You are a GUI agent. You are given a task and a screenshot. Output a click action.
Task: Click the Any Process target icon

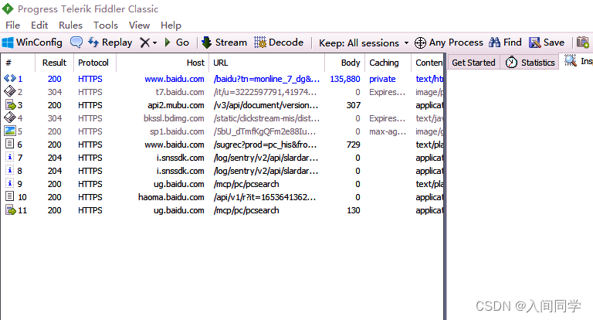click(x=420, y=43)
